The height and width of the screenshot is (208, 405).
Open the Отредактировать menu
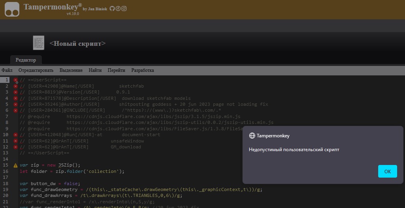pos(36,70)
